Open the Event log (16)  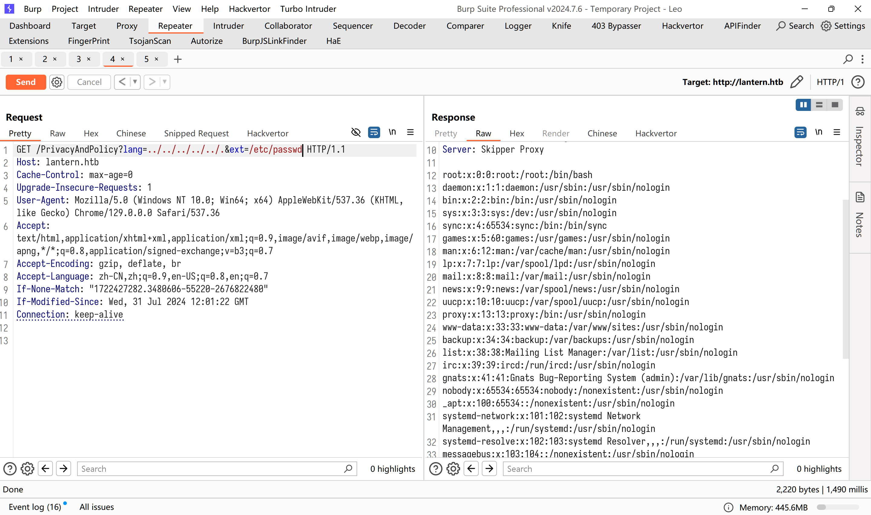35,507
